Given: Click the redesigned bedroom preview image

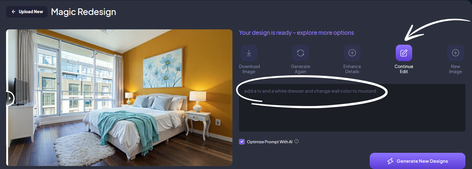Looking at the screenshot, I should pos(120,98).
